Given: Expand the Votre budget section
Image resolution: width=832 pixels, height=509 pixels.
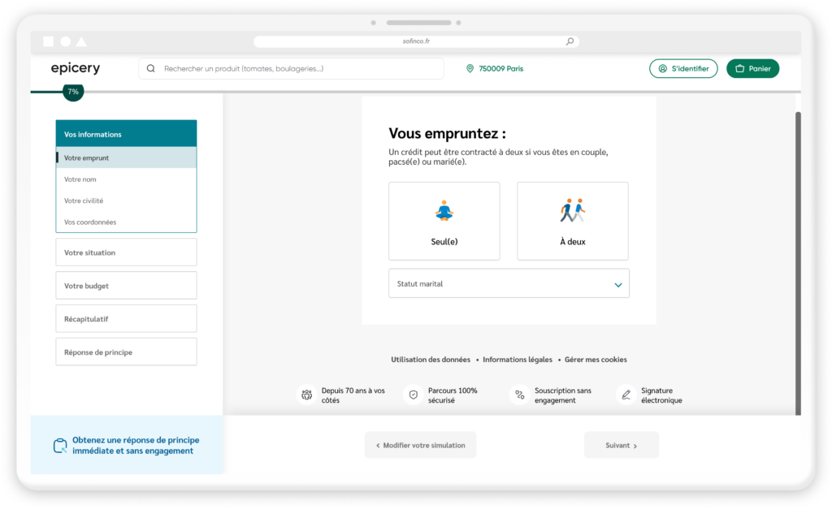Looking at the screenshot, I should click(x=126, y=286).
